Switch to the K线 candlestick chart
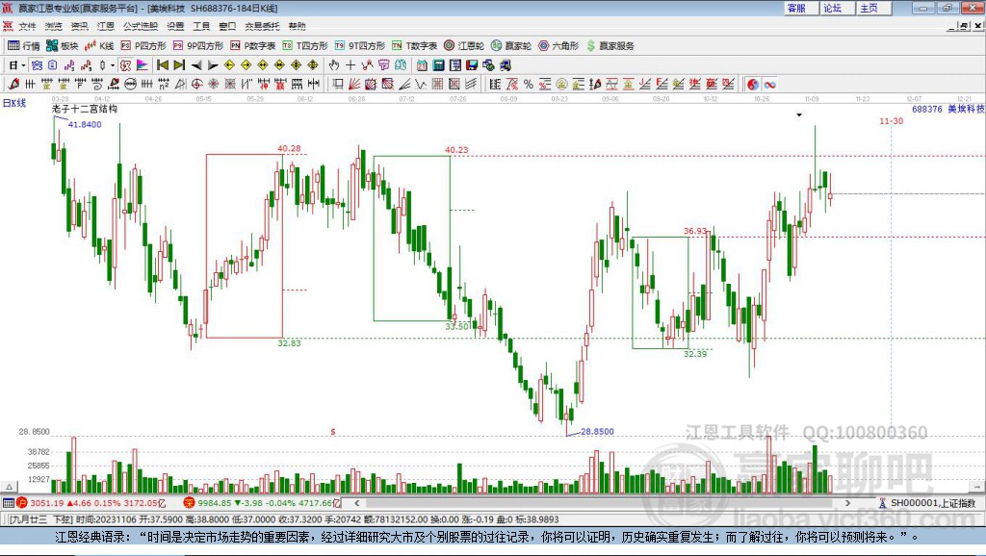 (99, 46)
